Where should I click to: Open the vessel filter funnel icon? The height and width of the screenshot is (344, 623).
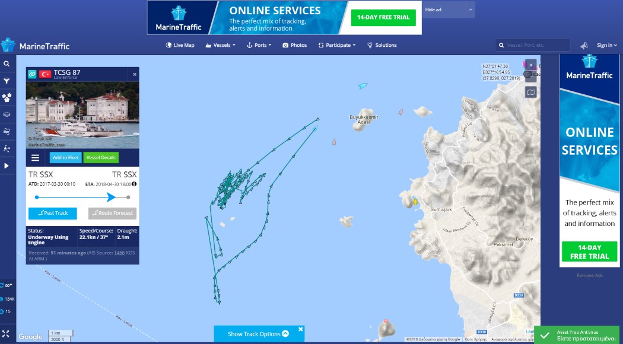click(x=7, y=81)
